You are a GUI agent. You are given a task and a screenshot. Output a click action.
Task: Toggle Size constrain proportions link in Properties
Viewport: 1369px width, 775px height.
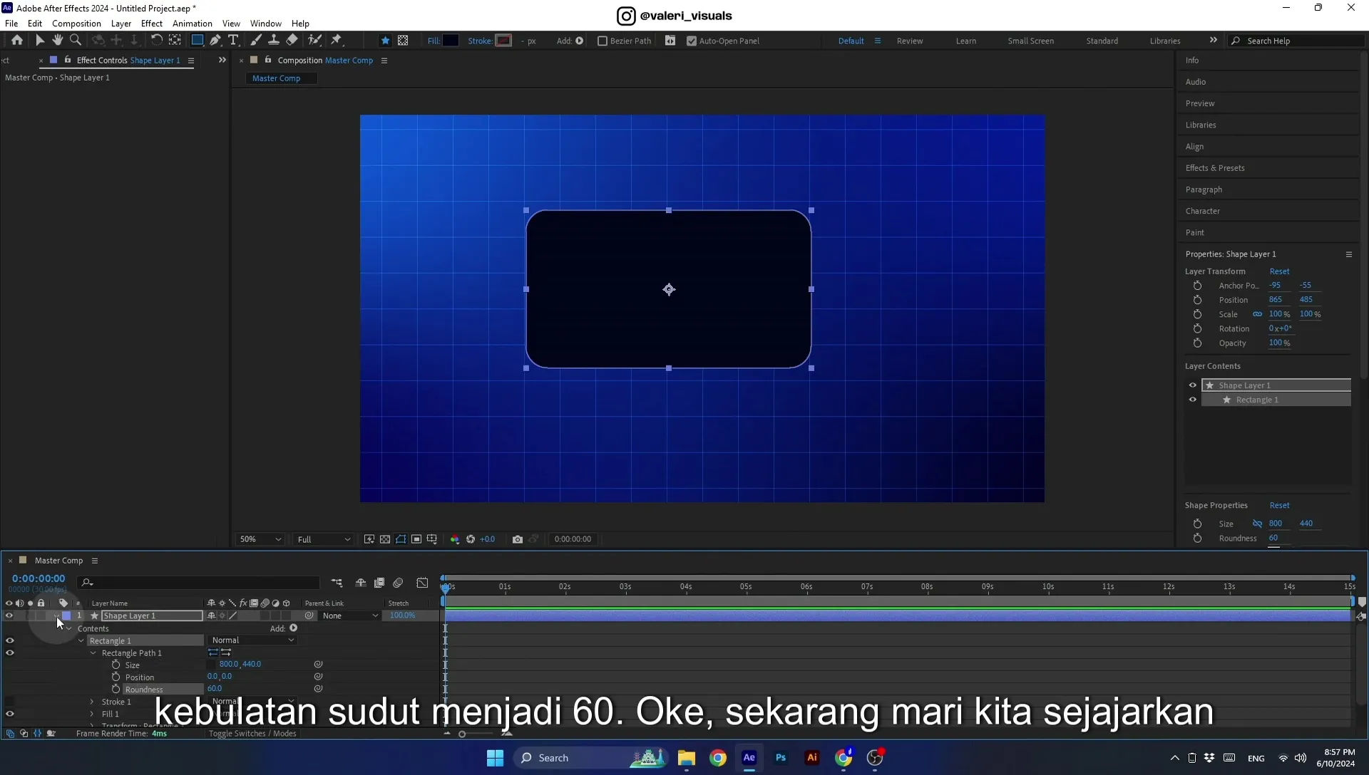tap(1257, 524)
